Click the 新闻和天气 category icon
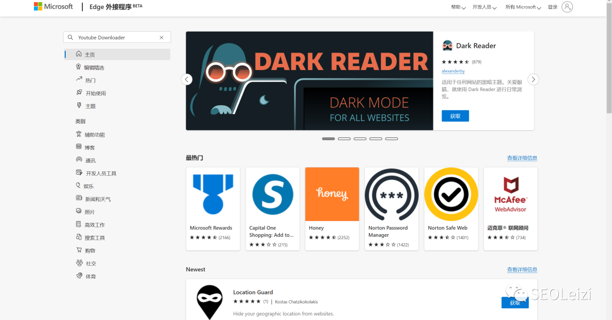The height and width of the screenshot is (320, 612). 79,198
